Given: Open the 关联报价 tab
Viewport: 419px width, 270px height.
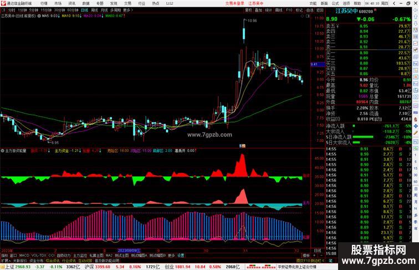Looking at the screenshot, I should coord(20,261).
